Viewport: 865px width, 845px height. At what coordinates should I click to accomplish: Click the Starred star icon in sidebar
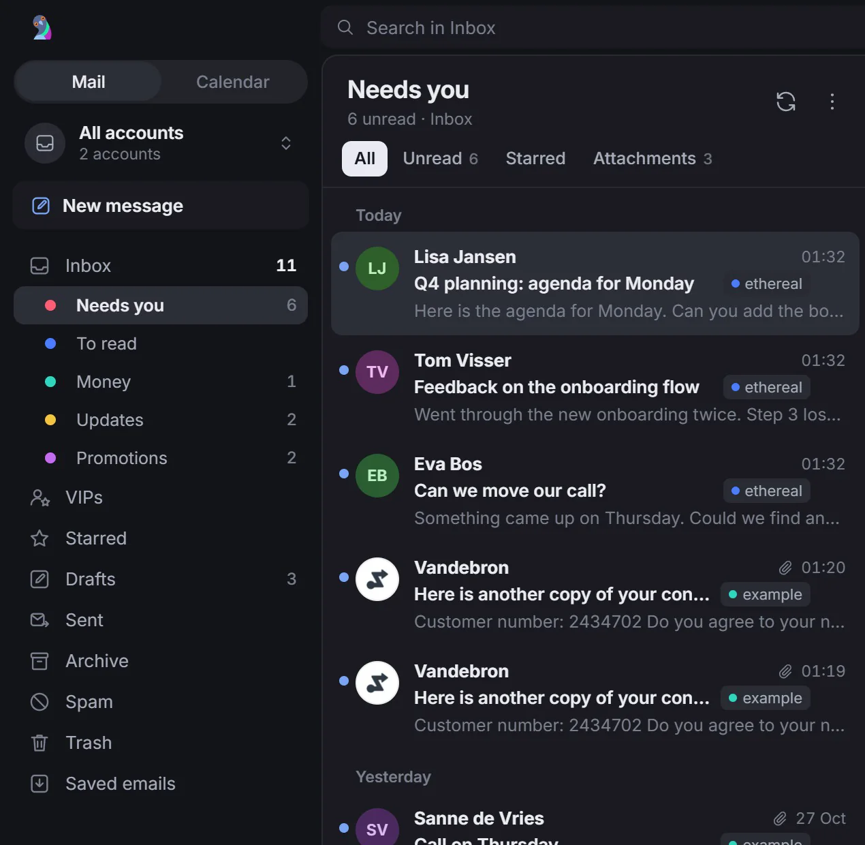[40, 538]
